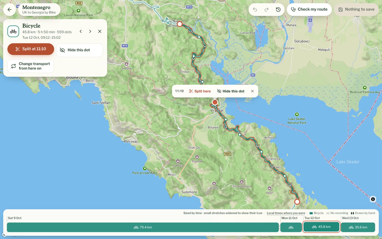Click the Vesir peak marker

click(270, 188)
